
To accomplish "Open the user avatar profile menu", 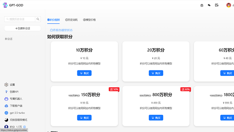I will click(229, 5).
